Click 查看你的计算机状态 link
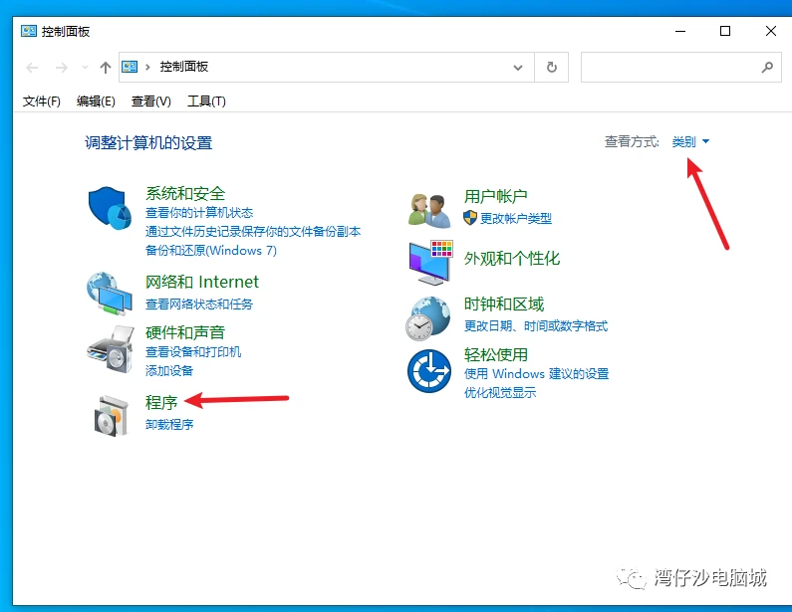This screenshot has height=612, width=792. pos(199,212)
